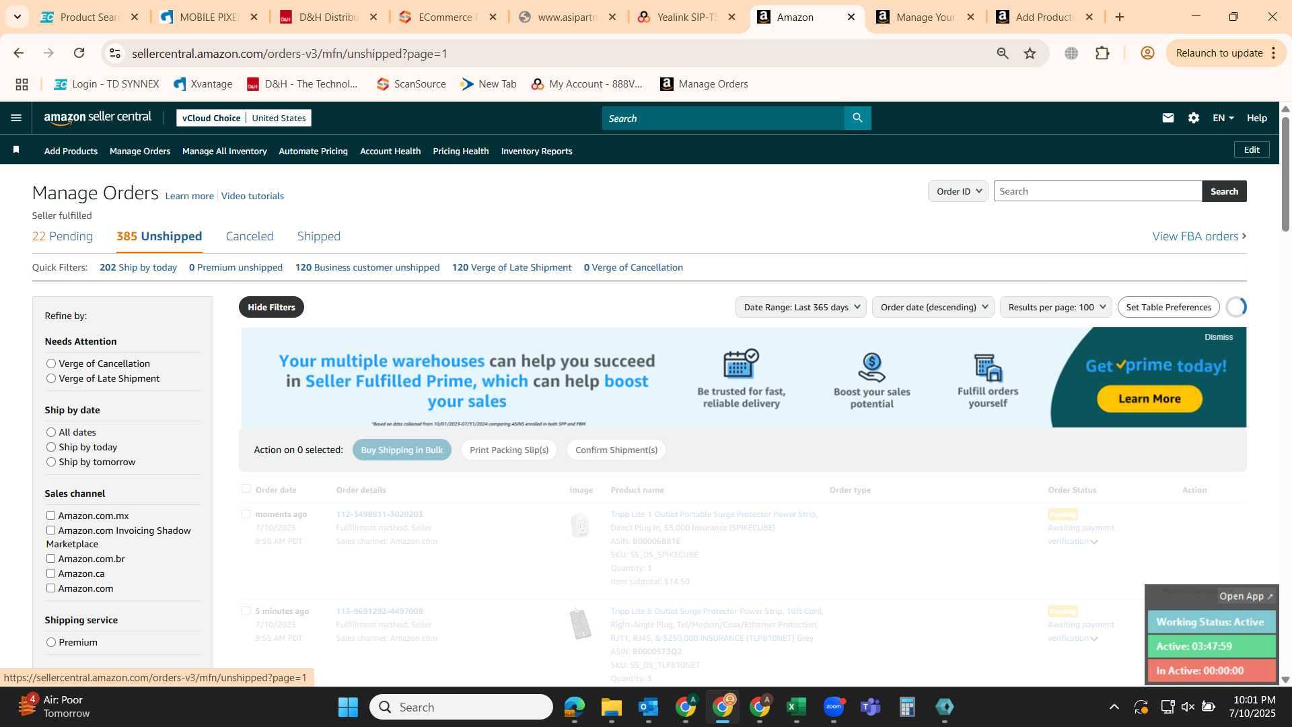Viewport: 1292px width, 727px height.
Task: Check the Amazon.com.mx sales channel box
Action: point(50,516)
